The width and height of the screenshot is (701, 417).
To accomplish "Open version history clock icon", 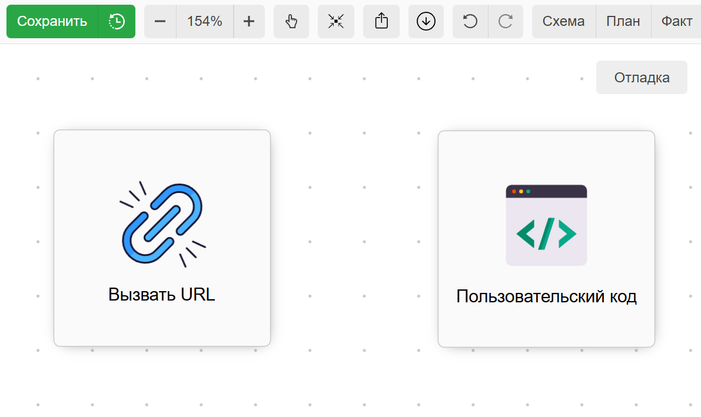I will (x=117, y=22).
